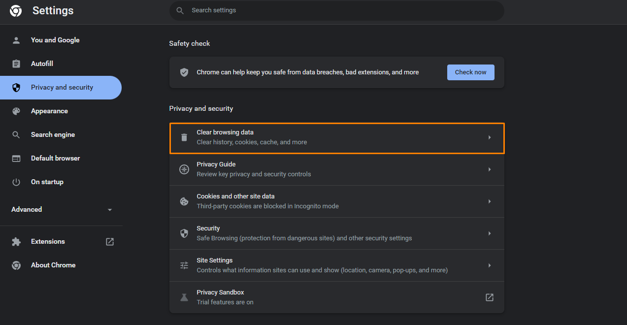Open Privacy Guide arrow
Viewport: 627px width, 325px height.
(x=490, y=169)
